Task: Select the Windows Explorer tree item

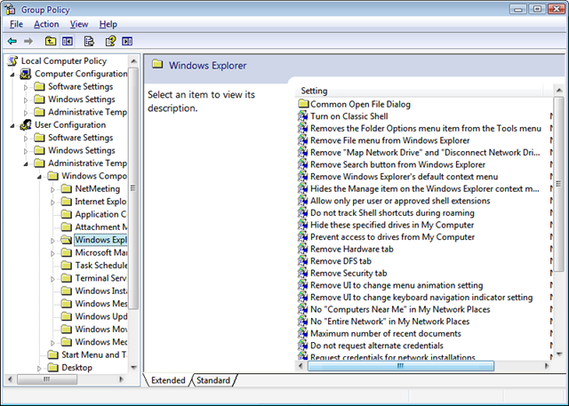Action: point(100,240)
